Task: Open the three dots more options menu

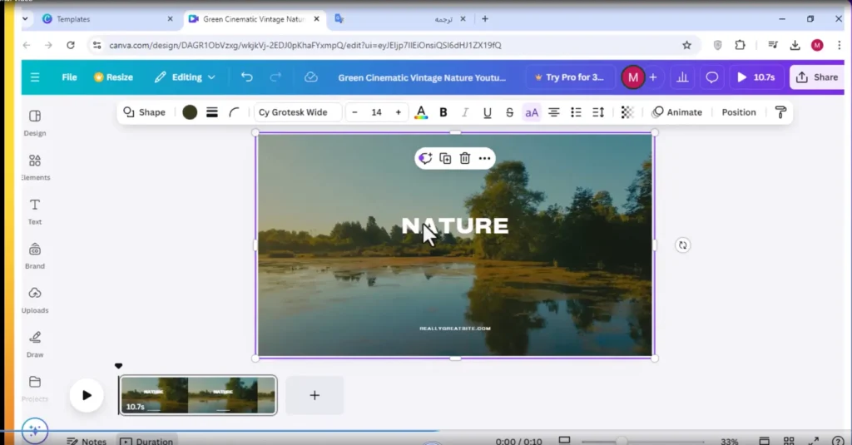Action: [484, 158]
